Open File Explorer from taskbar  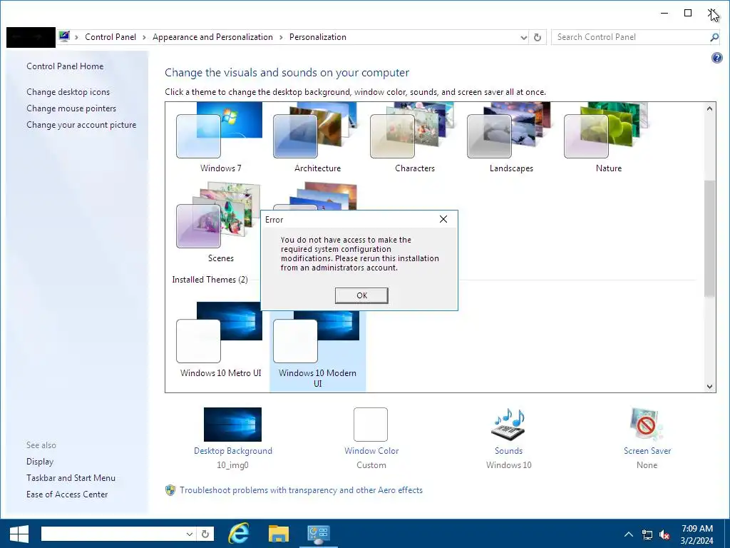pos(279,534)
